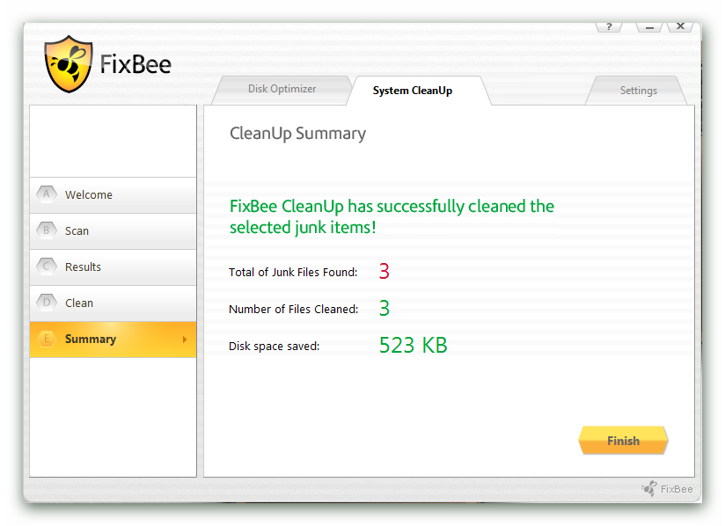Click the FixBee bee shield logo

tap(69, 64)
